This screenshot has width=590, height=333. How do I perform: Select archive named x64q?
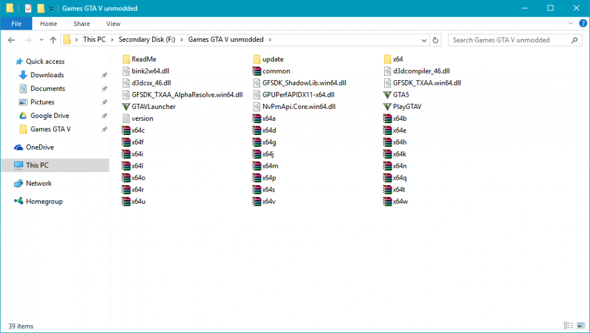(x=399, y=178)
